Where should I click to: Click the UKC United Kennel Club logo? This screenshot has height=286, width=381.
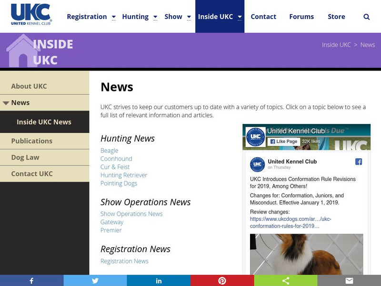[31, 14]
